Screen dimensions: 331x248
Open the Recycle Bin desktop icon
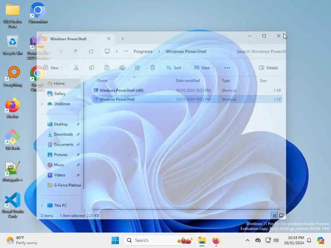(x=13, y=45)
